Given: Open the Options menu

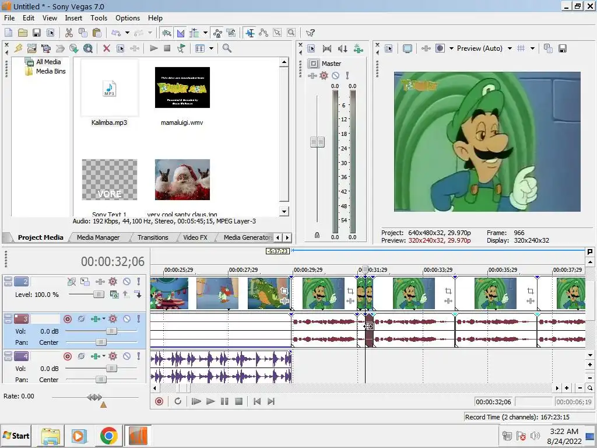Looking at the screenshot, I should [x=128, y=18].
